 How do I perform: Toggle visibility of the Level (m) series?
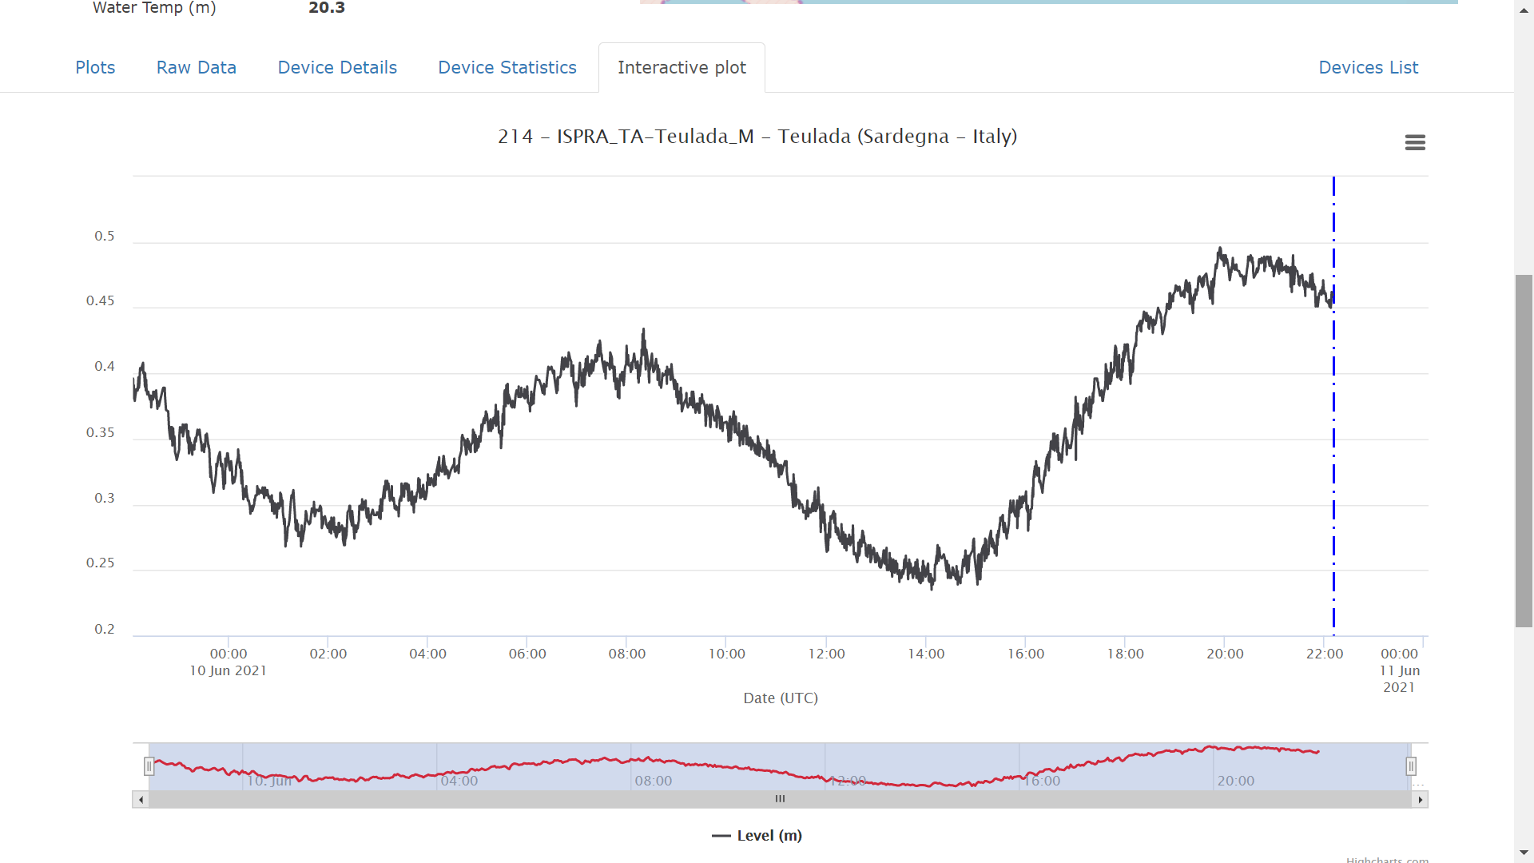755,835
